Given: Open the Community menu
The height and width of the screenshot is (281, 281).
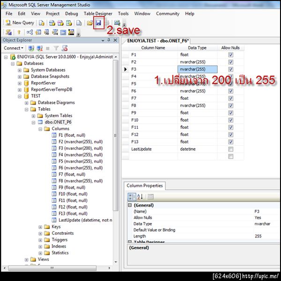Looking at the screenshot, I should pos(168,14).
